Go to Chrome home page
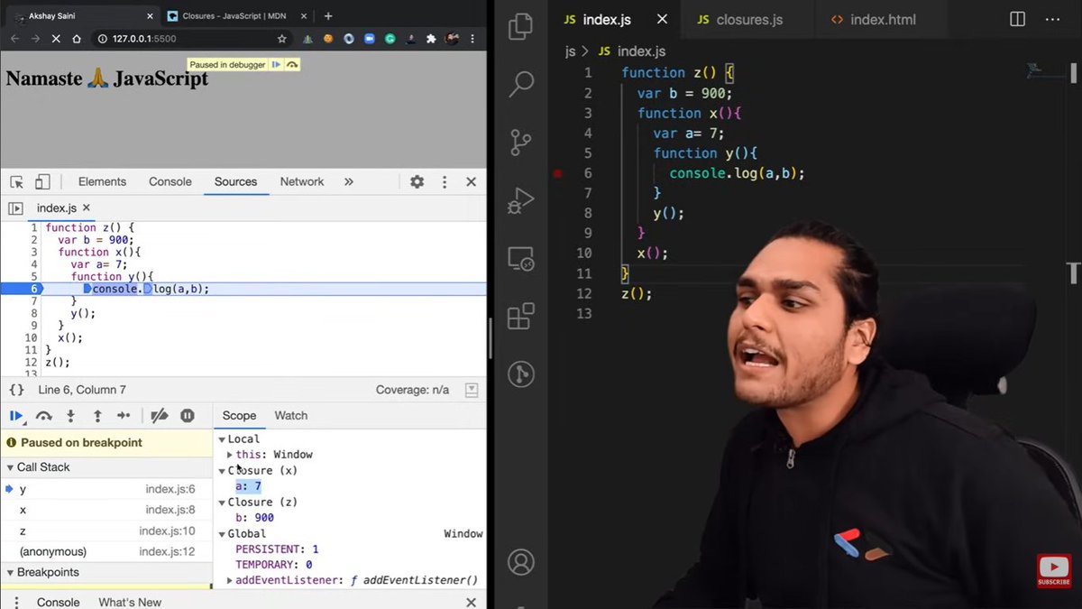The image size is (1082, 609). click(77, 39)
